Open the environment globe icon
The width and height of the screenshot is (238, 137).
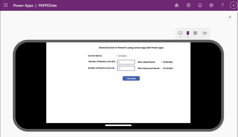coord(176,5)
